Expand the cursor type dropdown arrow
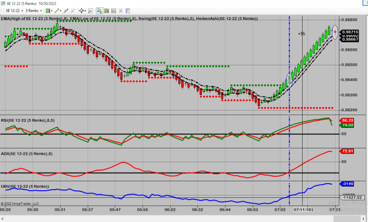 85,11
